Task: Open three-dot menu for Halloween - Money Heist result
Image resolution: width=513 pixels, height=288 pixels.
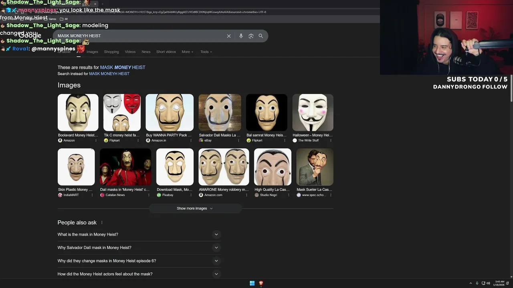Action: click(x=331, y=140)
